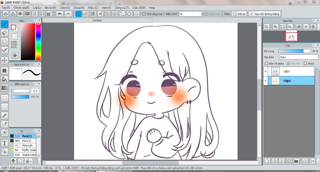This screenshot has width=320, height=172.
Task: Select the Magic Wand tool
Action: [x=4, y=115]
